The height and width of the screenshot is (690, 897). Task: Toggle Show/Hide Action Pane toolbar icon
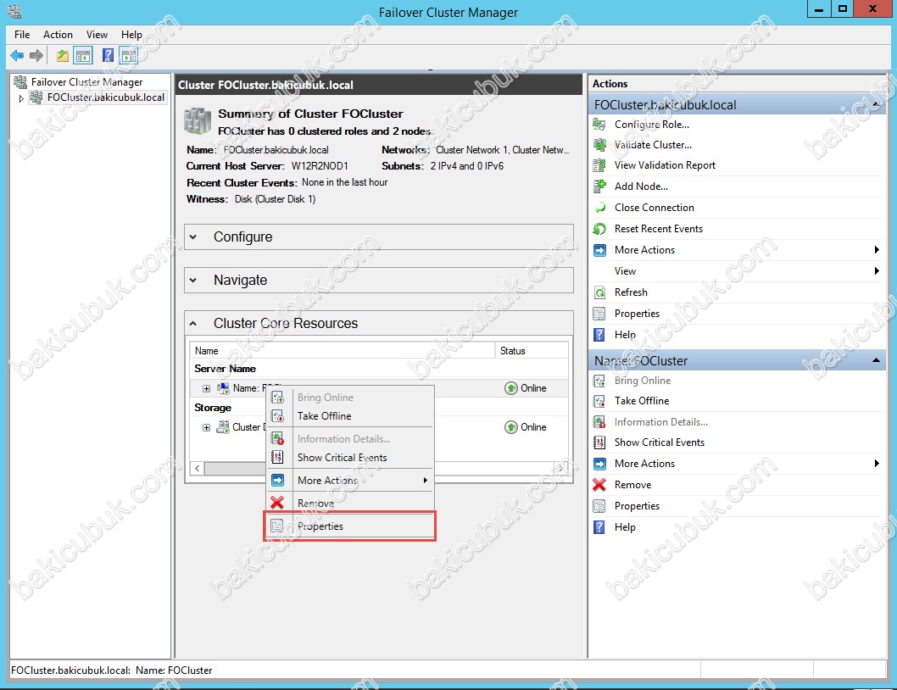[x=129, y=55]
